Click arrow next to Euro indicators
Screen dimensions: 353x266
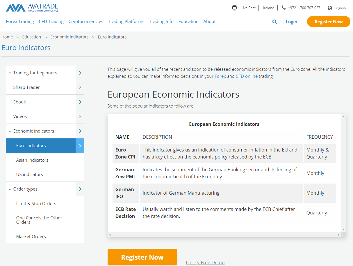[80, 146]
